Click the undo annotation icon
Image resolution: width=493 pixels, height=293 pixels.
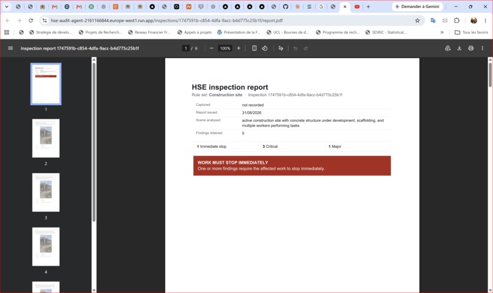pos(295,48)
